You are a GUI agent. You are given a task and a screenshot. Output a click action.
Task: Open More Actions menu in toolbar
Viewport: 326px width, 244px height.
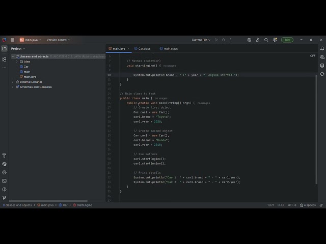tap(231, 40)
